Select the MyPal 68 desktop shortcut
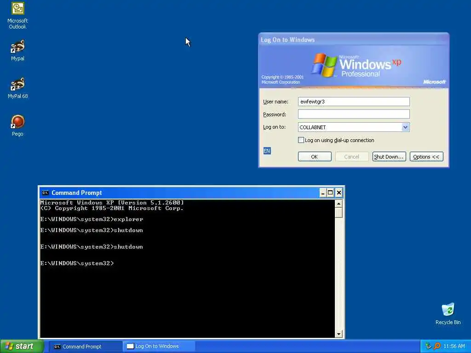 pos(18,88)
